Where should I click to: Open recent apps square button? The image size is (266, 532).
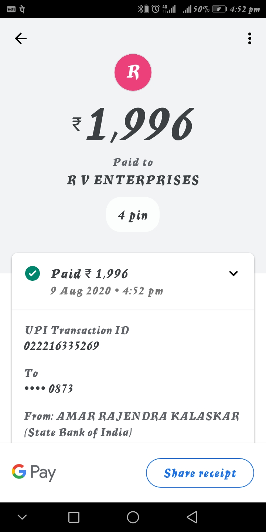click(74, 517)
